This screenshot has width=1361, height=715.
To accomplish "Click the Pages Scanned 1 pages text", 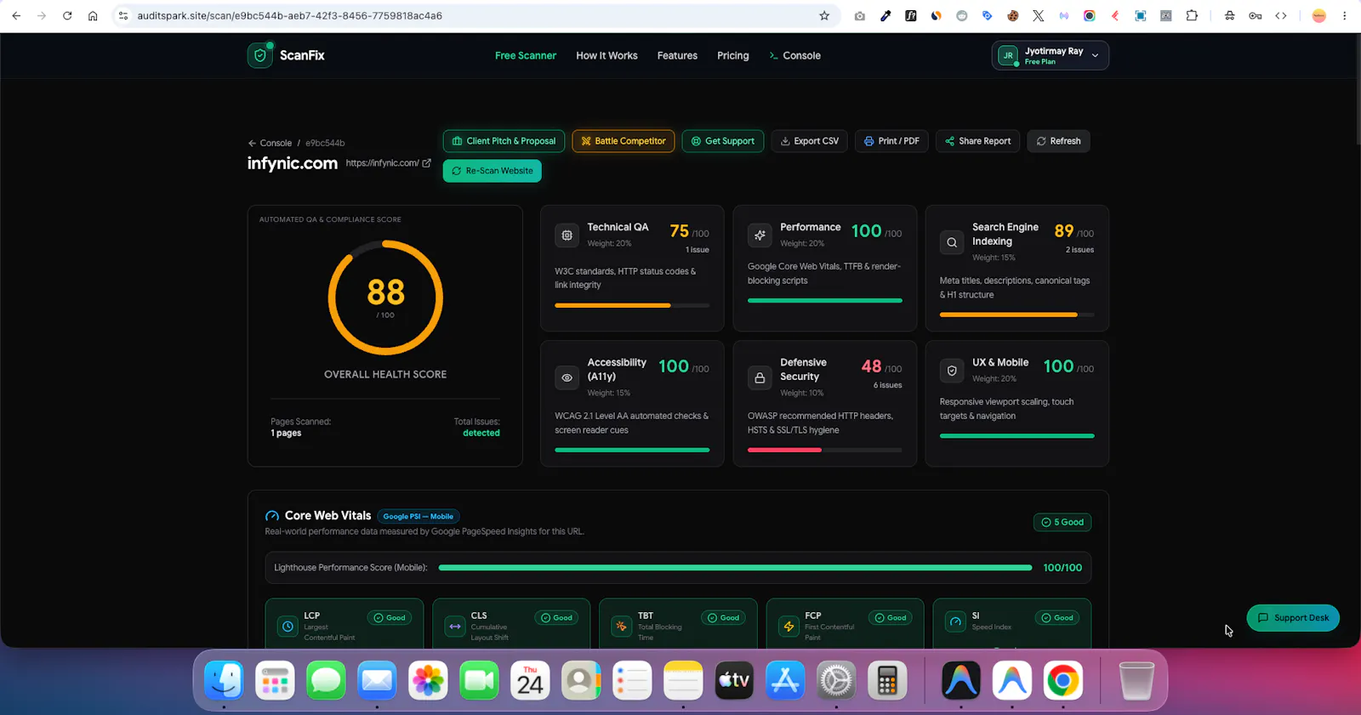I will pyautogui.click(x=286, y=434).
